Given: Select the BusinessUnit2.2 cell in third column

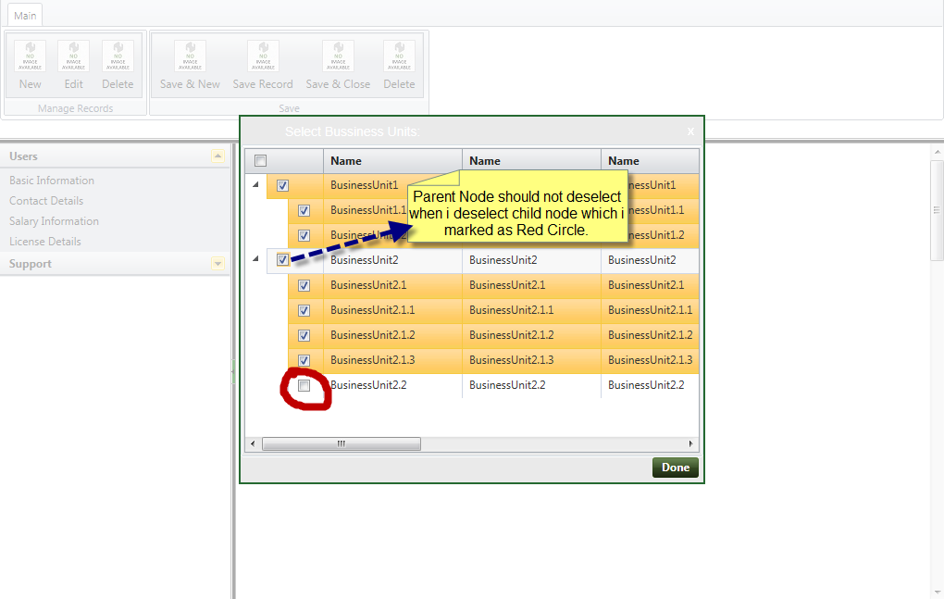Looking at the screenshot, I should pos(651,385).
